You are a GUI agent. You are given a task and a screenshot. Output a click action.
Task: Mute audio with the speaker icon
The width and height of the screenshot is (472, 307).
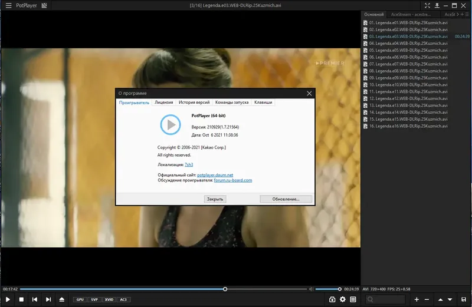click(x=312, y=289)
